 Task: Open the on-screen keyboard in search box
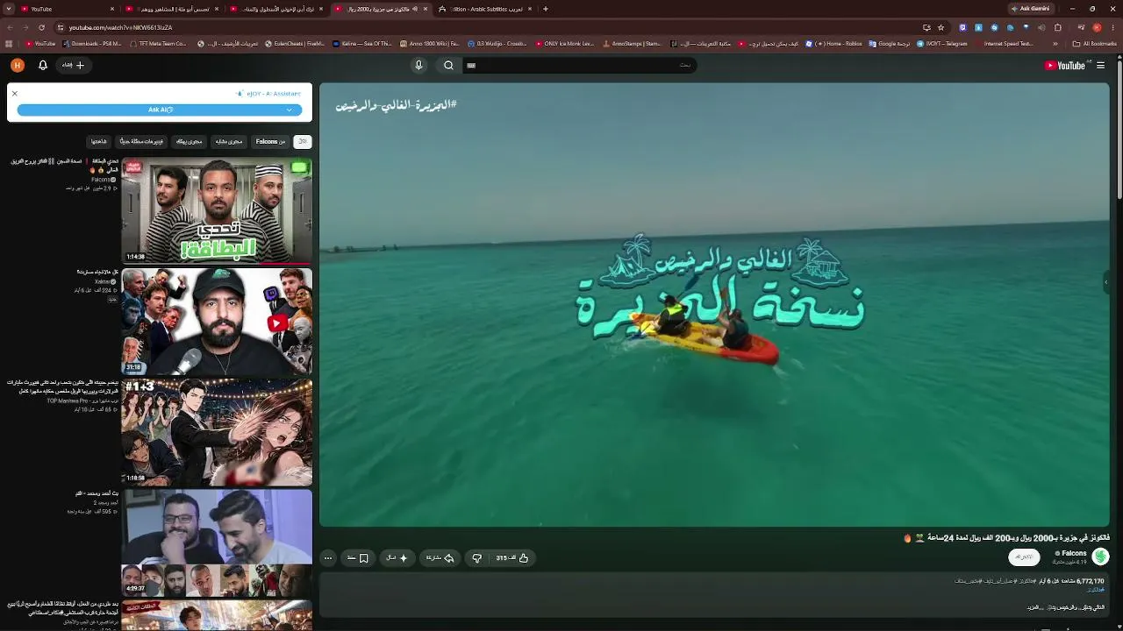[471, 65]
